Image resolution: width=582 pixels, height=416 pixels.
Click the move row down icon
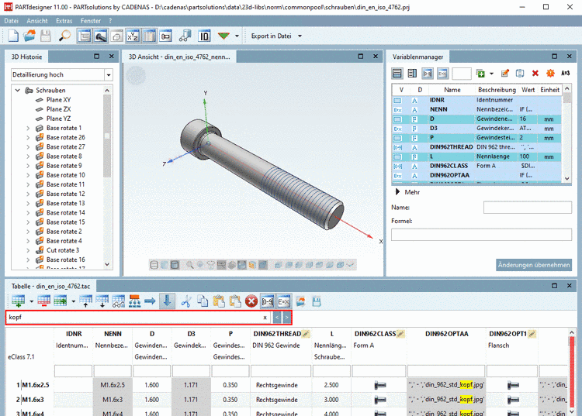[x=102, y=301]
